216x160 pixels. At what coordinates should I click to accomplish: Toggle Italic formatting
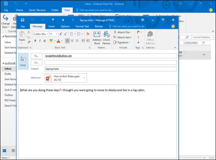[40, 41]
